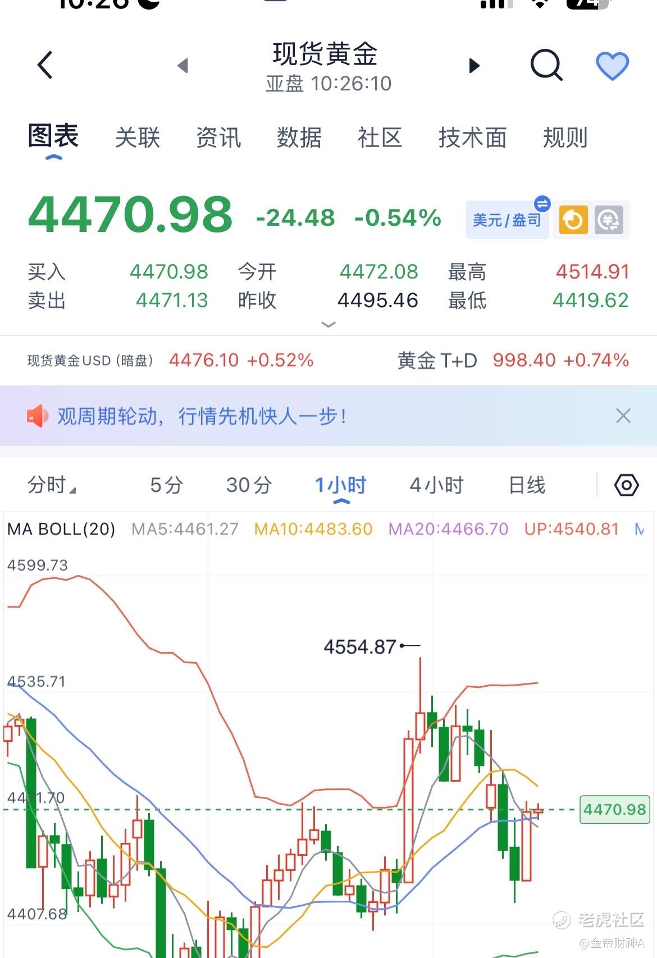The image size is (657, 958).
Task: Tap the MA20:4466.70 indicator value
Action: click(448, 529)
